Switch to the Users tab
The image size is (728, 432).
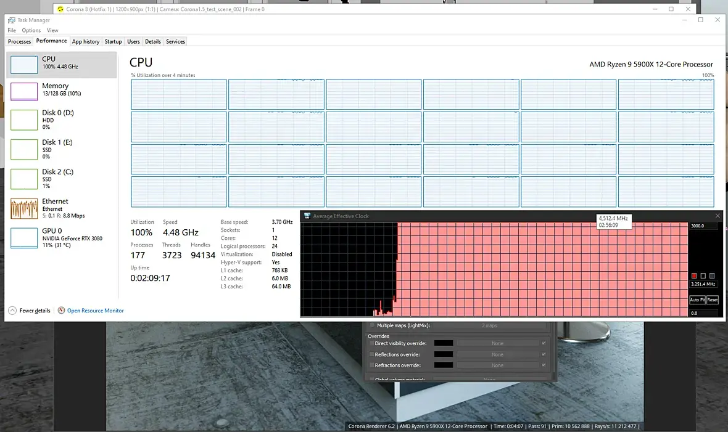point(133,41)
